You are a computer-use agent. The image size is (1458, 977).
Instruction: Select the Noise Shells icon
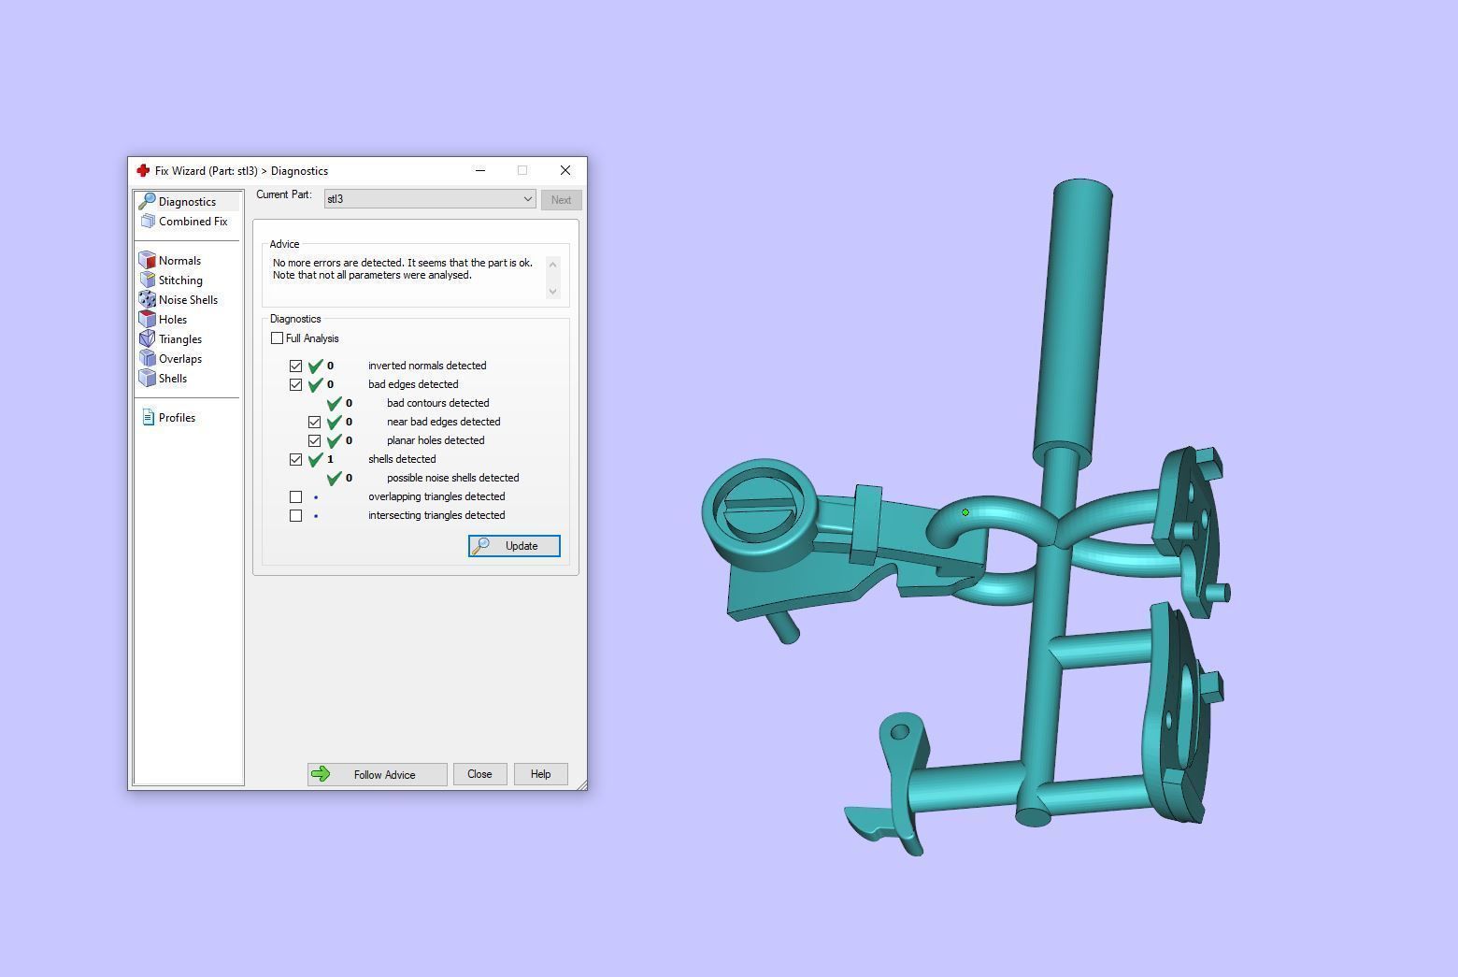[147, 299]
